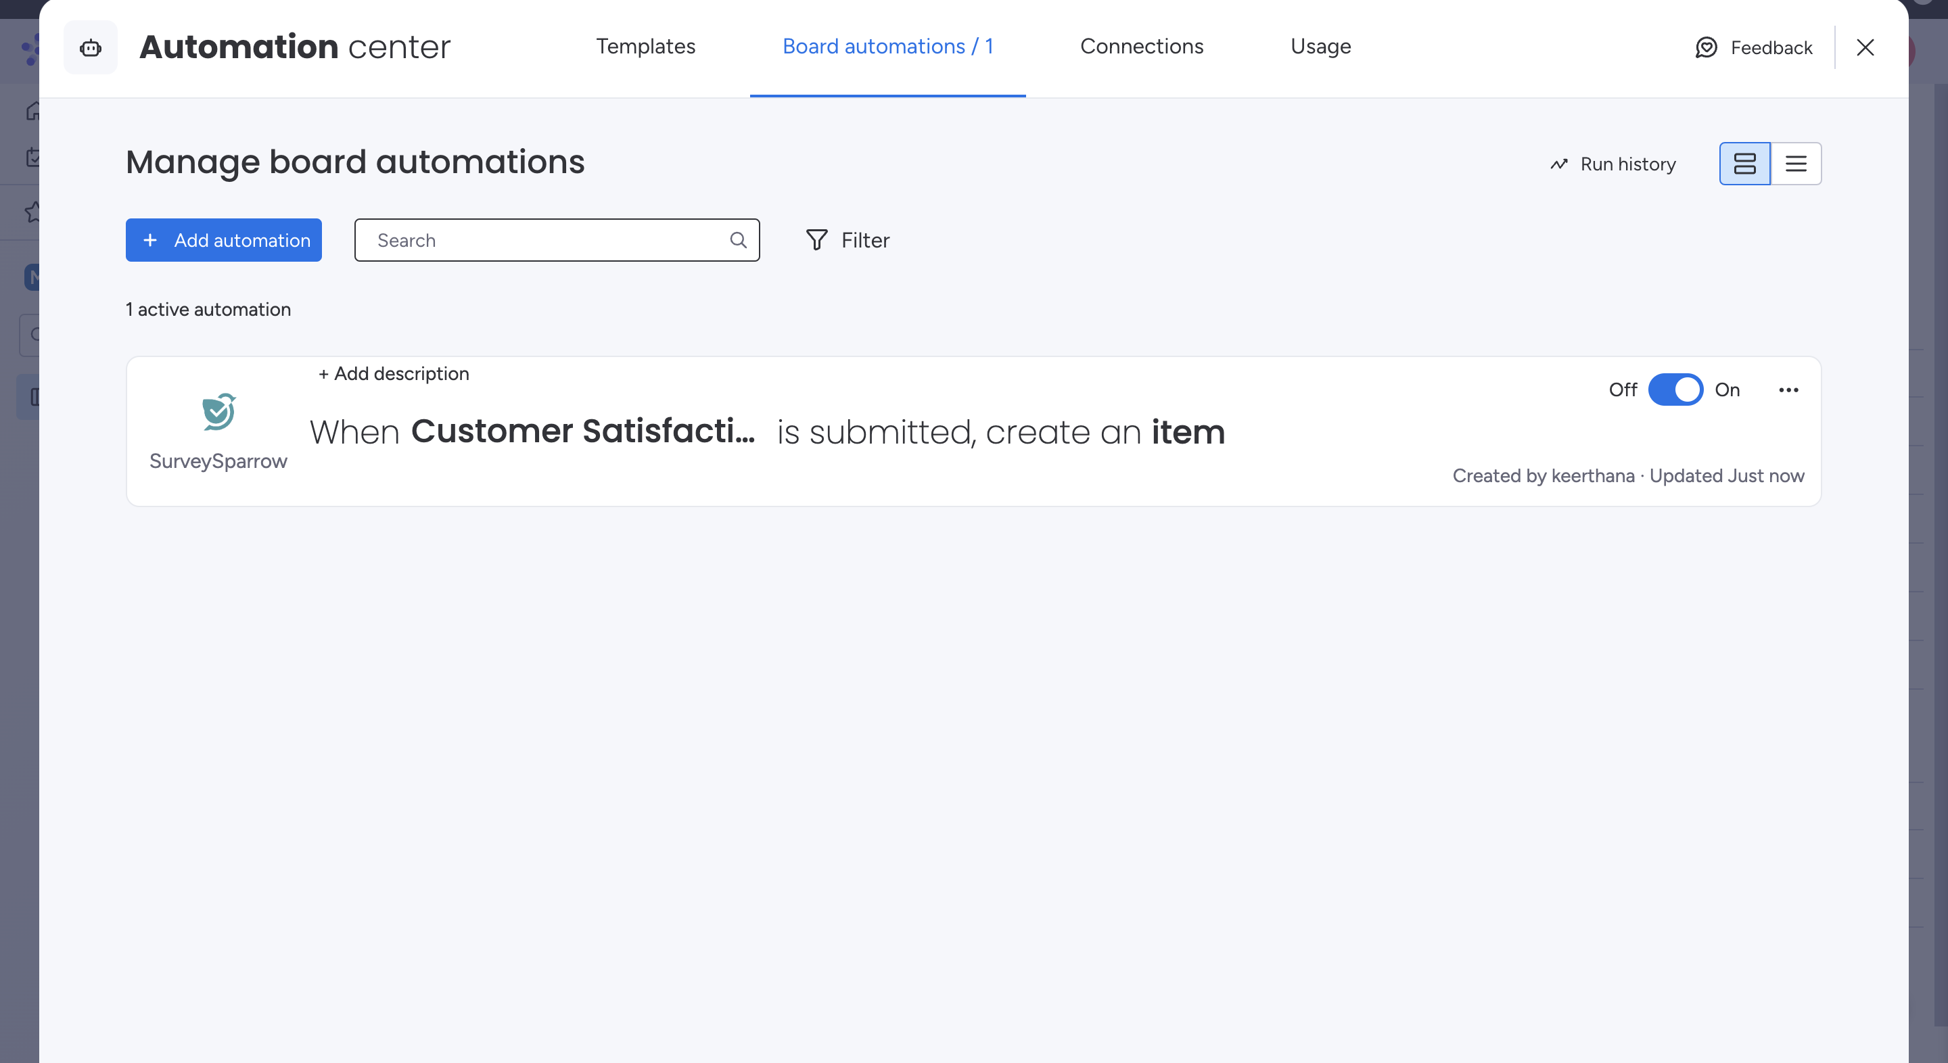
Task: Click Add automation button
Action: [224, 241]
